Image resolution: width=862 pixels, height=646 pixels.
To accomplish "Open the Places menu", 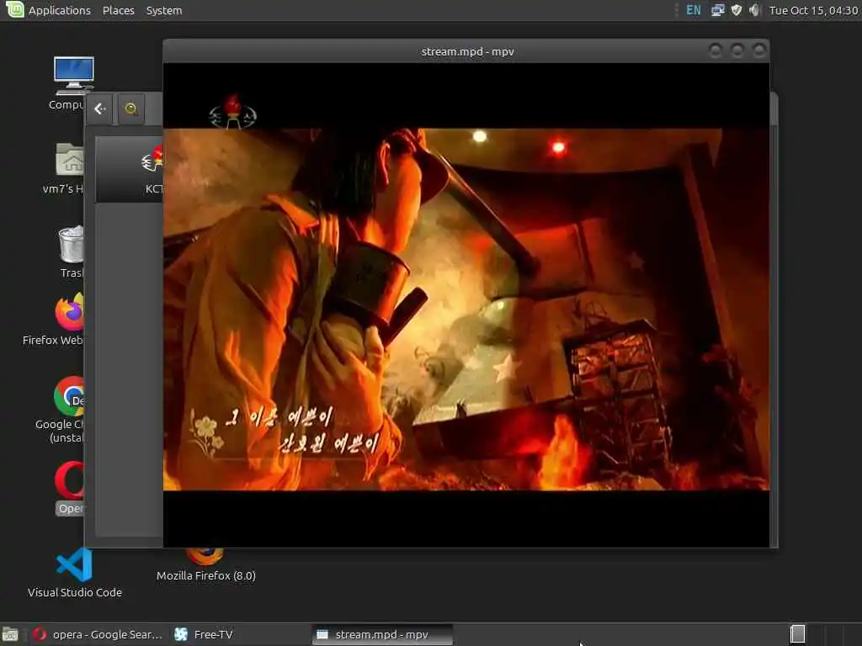I will coord(118,10).
